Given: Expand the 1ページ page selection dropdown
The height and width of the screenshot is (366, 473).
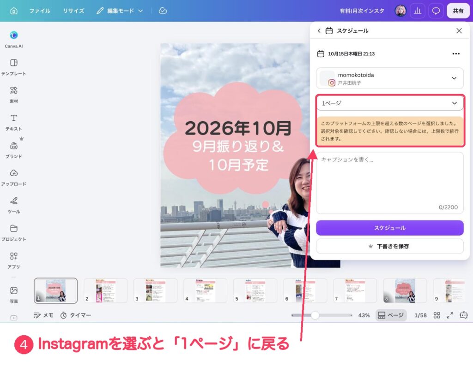Looking at the screenshot, I should (x=390, y=103).
